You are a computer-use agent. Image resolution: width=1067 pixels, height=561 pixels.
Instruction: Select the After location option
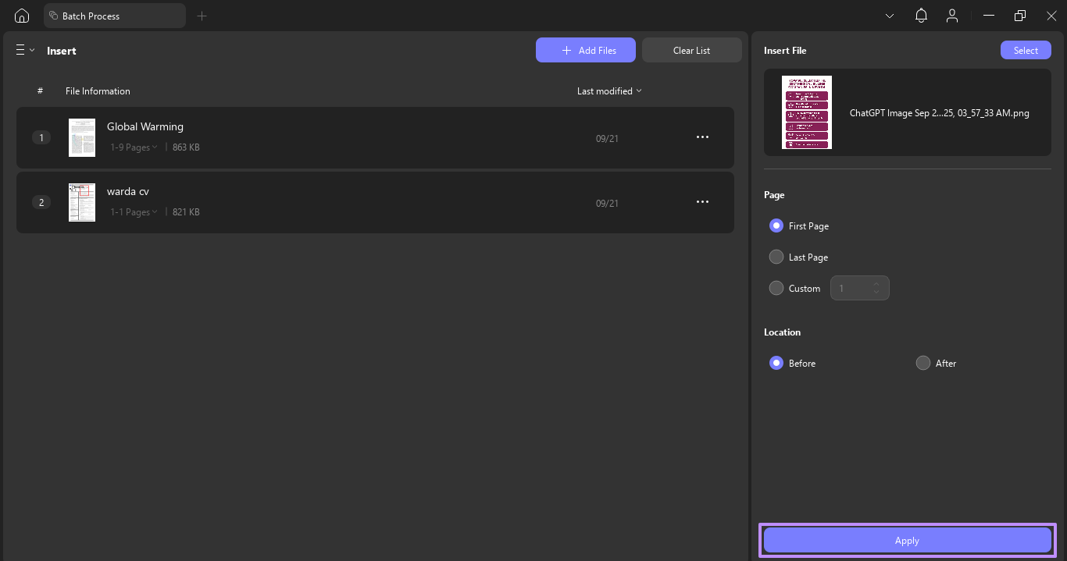coord(923,363)
